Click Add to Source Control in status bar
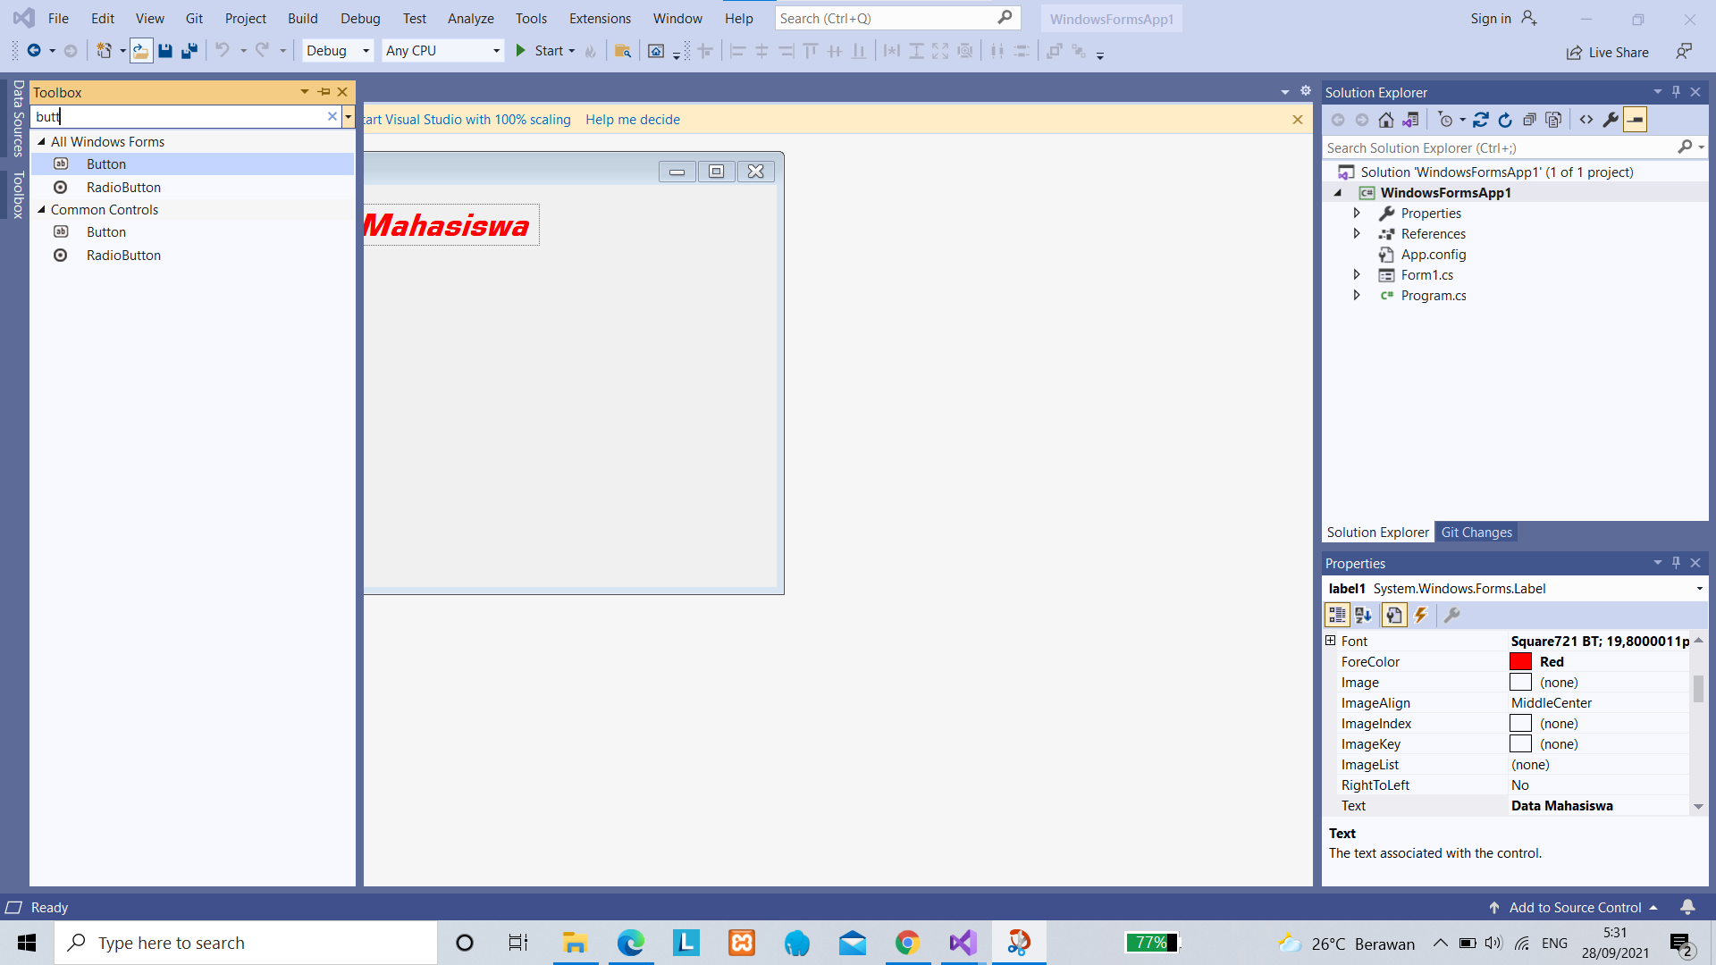This screenshot has height=965, width=1716. [1576, 907]
